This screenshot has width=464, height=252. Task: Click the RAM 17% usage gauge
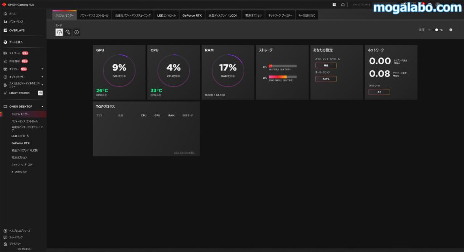click(x=228, y=71)
